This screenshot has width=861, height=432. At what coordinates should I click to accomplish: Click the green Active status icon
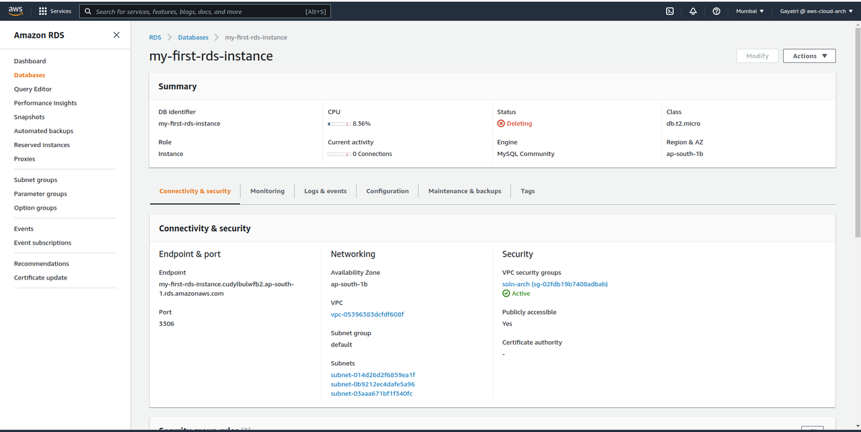click(x=506, y=294)
